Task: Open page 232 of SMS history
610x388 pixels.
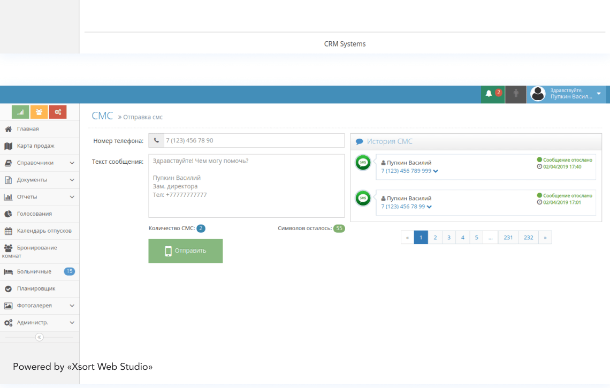Action: 528,237
